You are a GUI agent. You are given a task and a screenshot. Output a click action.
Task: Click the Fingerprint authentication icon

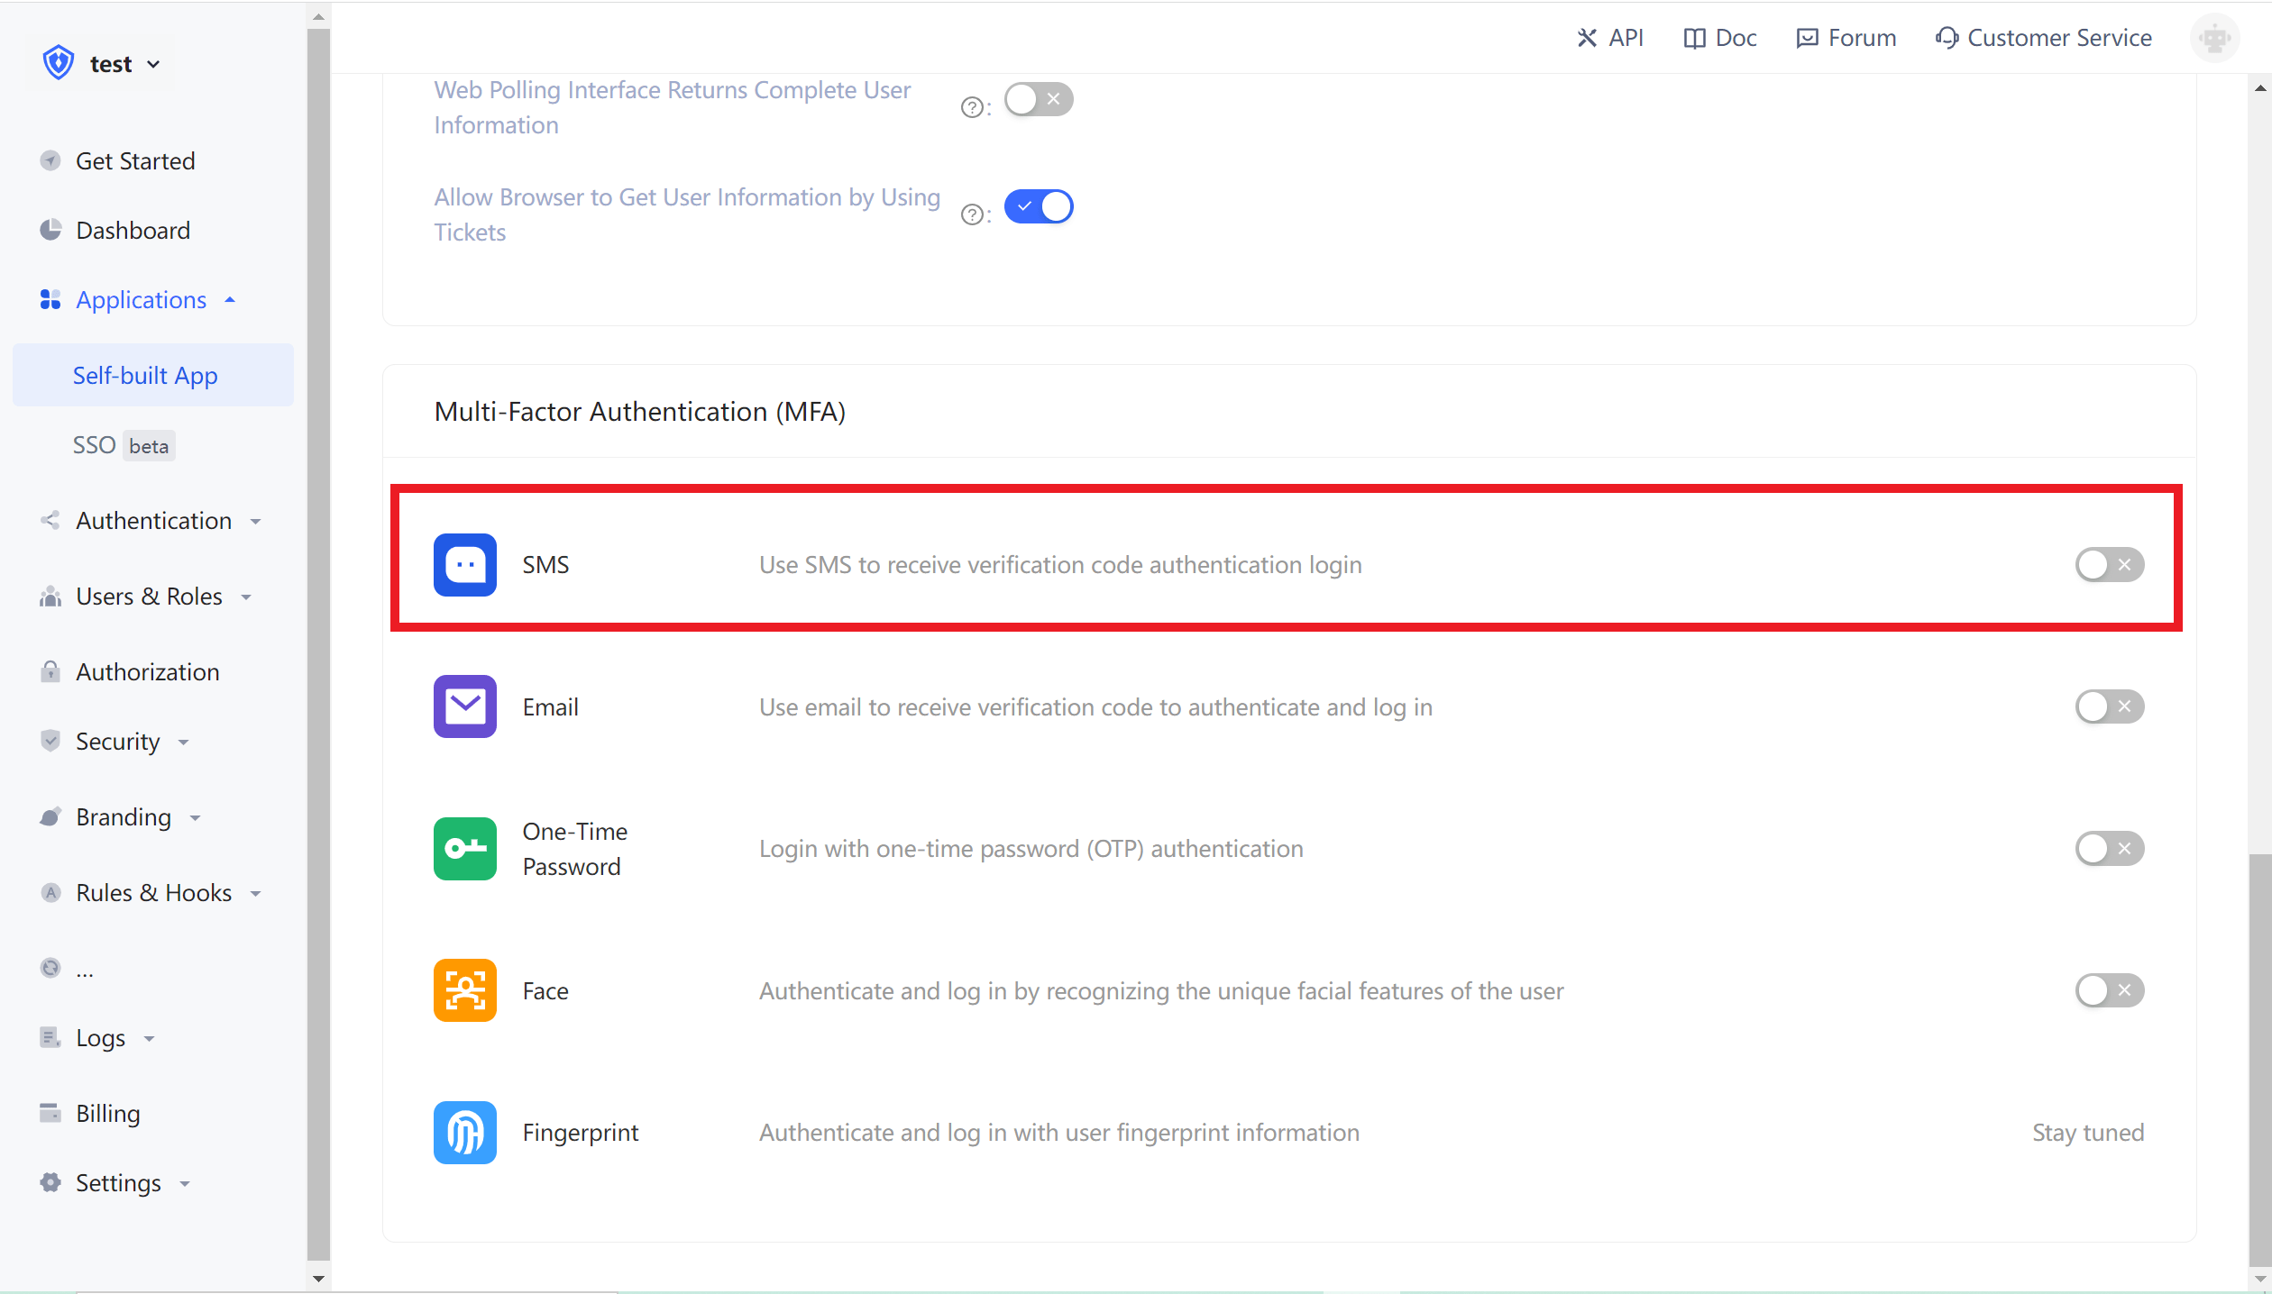pyautogui.click(x=464, y=1132)
